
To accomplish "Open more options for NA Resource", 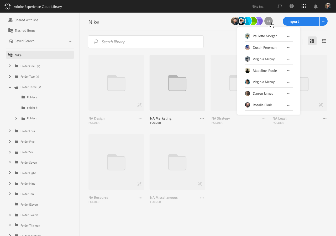I will pos(140,198).
